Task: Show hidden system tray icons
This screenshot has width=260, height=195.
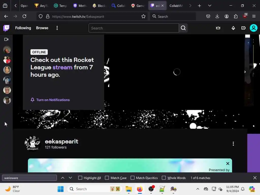Action: pyautogui.click(x=198, y=189)
